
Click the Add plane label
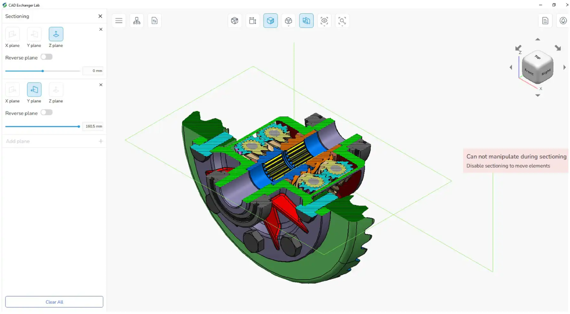[18, 141]
